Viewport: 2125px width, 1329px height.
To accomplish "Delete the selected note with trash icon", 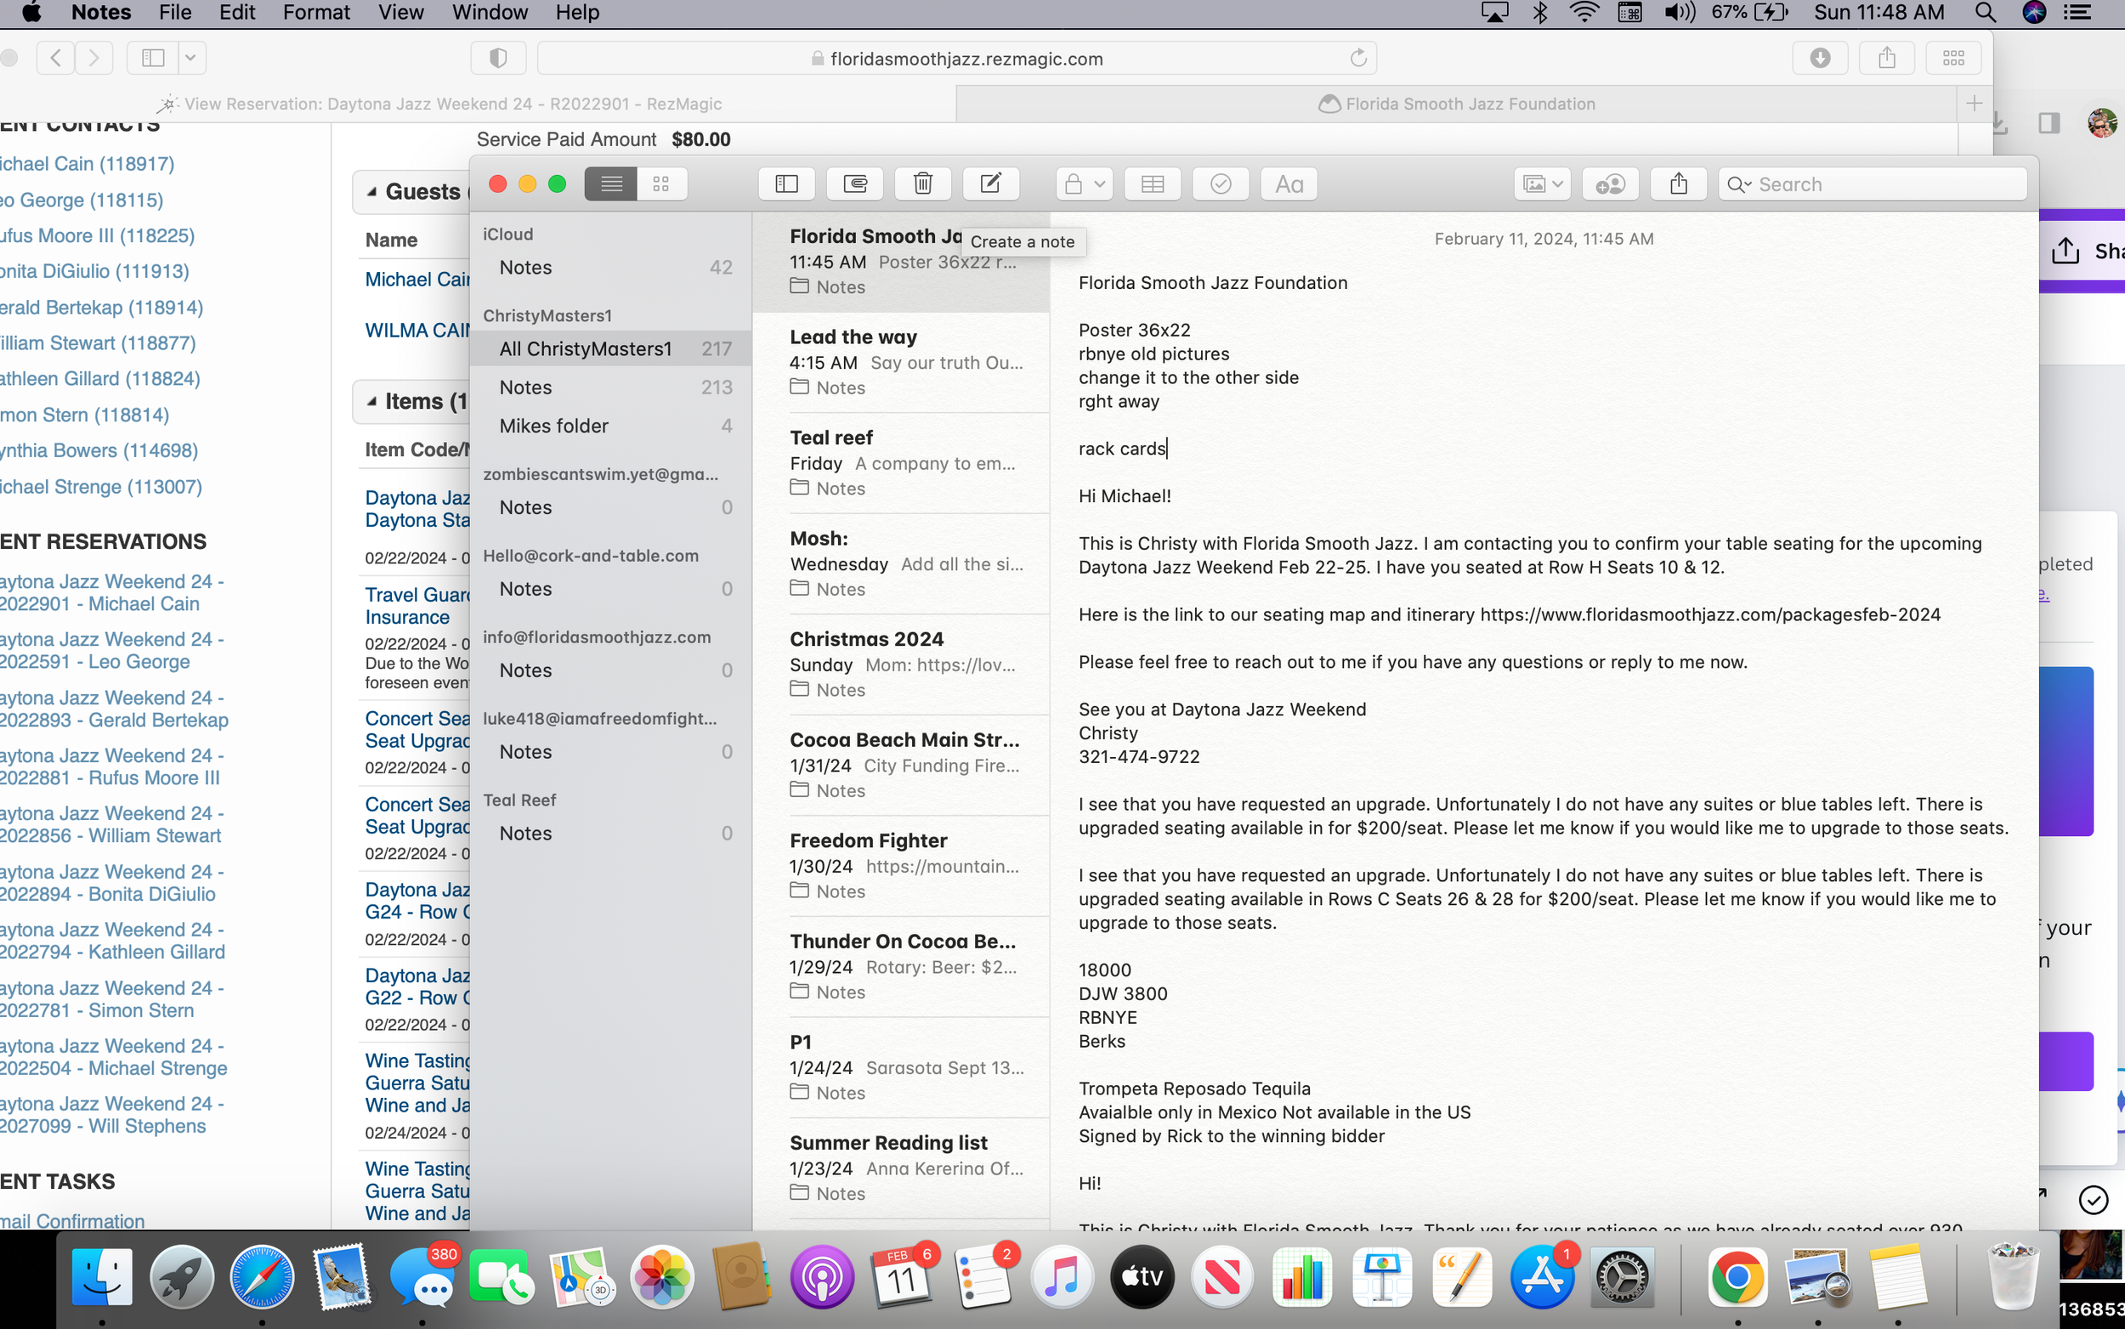I will [922, 184].
